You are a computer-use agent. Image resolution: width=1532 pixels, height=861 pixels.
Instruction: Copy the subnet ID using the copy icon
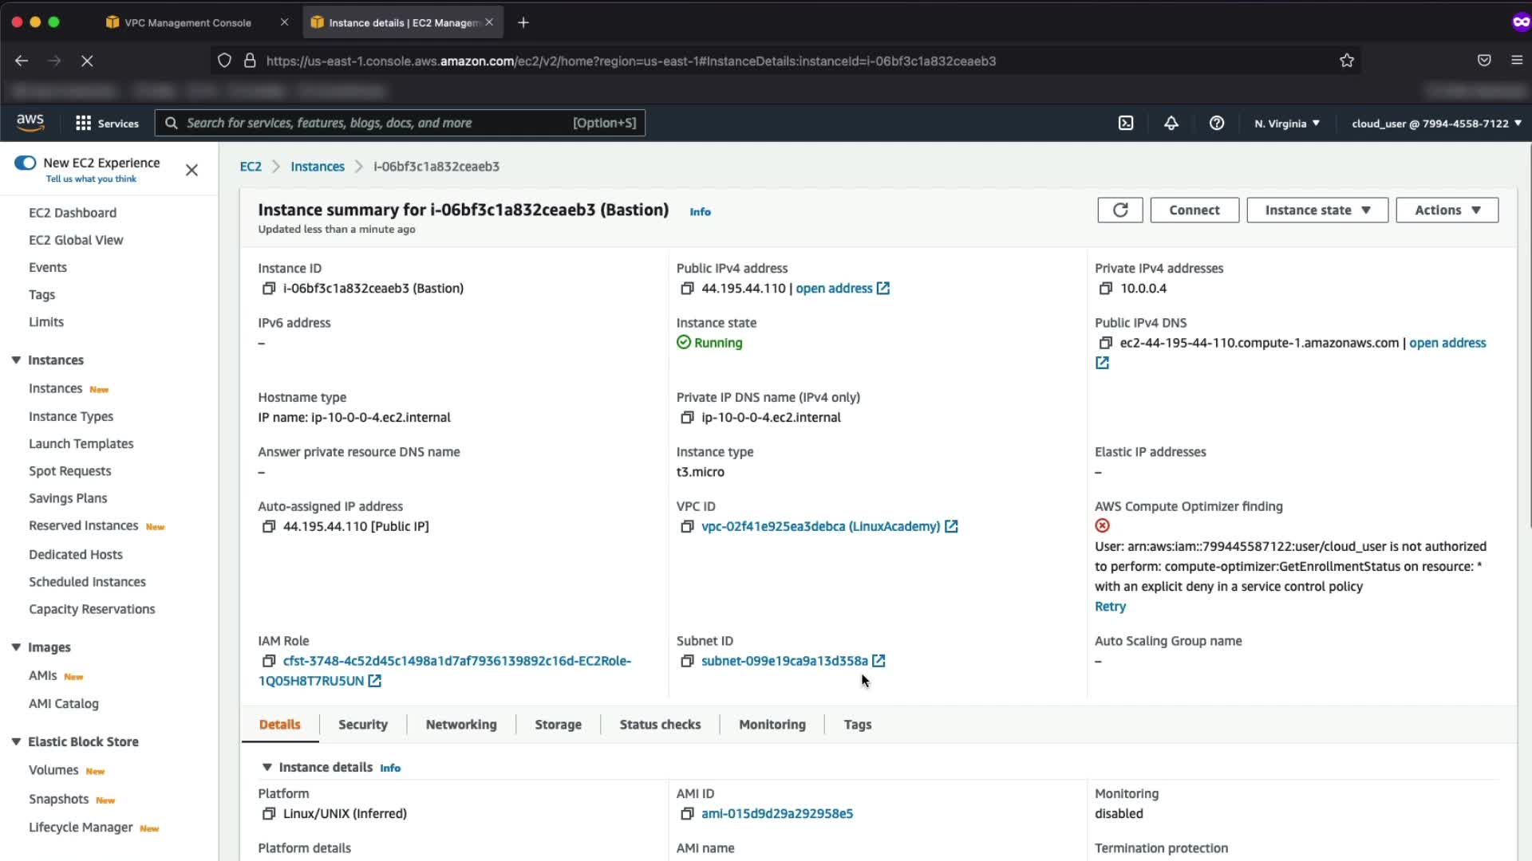[686, 661]
